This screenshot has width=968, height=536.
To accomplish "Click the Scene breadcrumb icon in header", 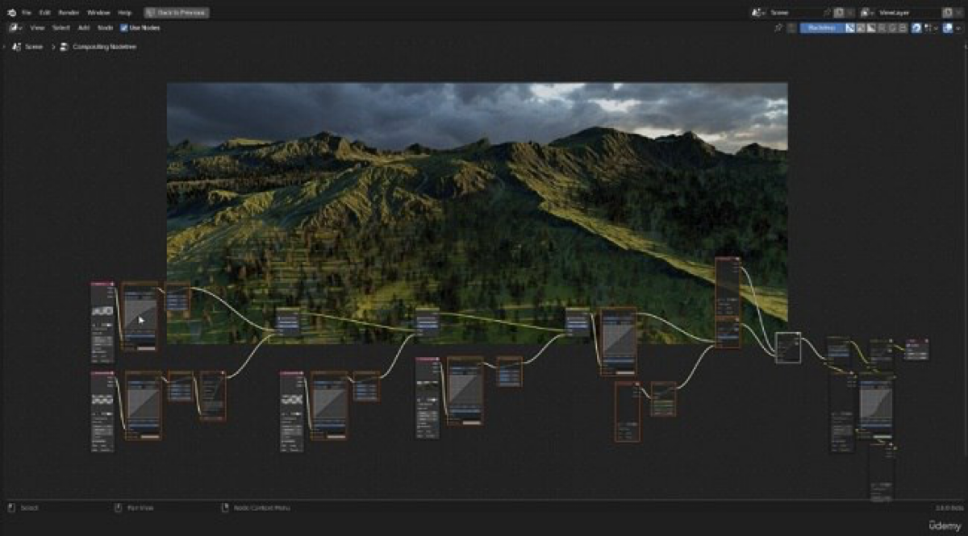I will pos(17,48).
